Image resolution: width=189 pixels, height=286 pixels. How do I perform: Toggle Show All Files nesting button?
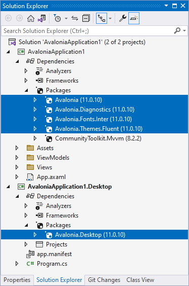102,18
